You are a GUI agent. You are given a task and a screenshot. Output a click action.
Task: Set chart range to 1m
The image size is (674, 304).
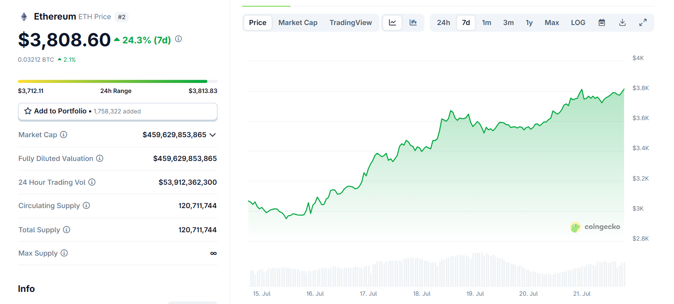[486, 23]
